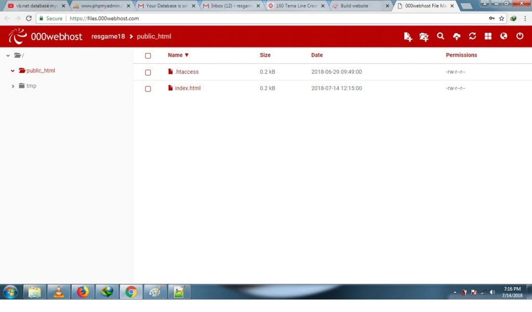Viewport: 532px width, 312px height.
Task: Sort by Permissions column header
Action: click(x=461, y=55)
